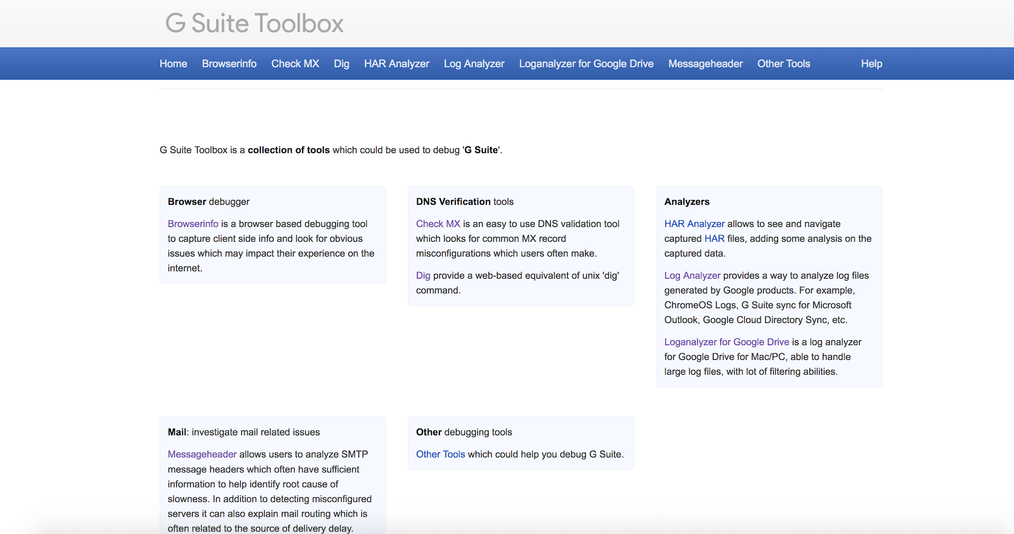Open Loganalyzer for Google Drive menu item
Screen dimensions: 1014x534
[x=586, y=64]
